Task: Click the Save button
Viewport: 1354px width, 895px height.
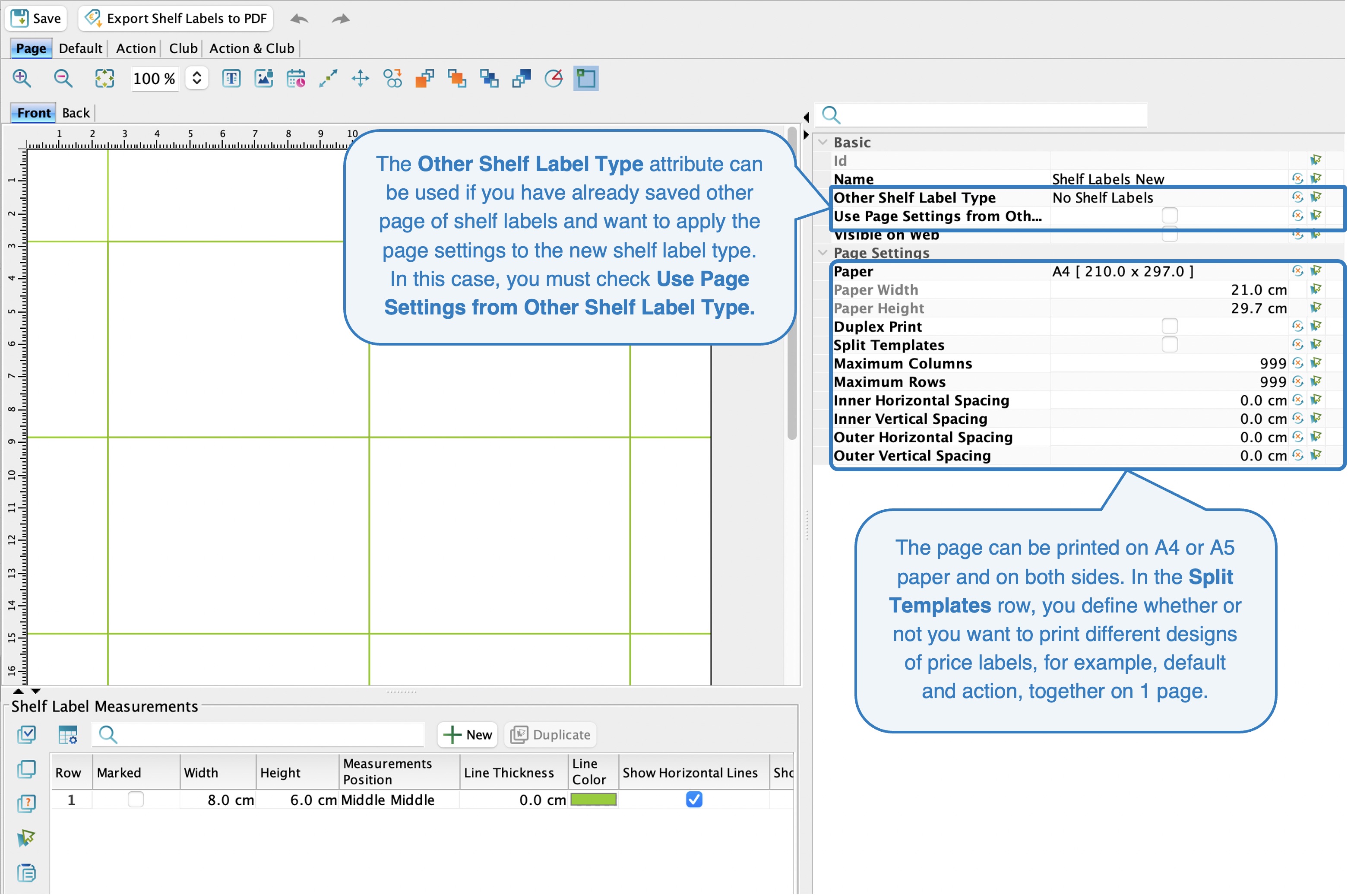Action: point(36,18)
